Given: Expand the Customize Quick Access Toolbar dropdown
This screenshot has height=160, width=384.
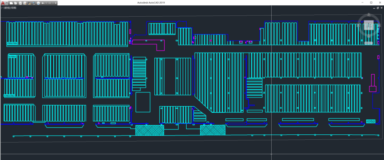Looking at the screenshot, I should click(56, 3).
